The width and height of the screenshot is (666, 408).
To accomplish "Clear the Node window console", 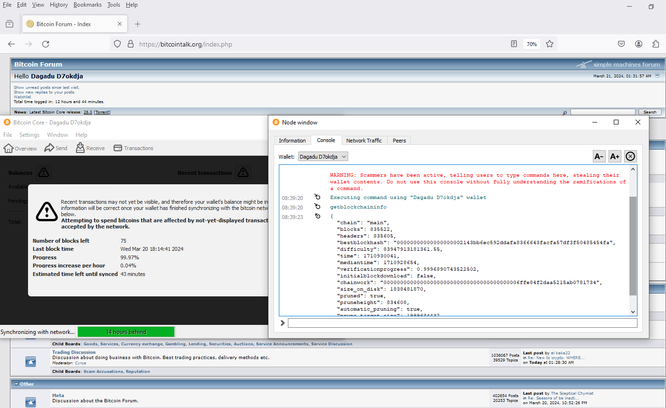I will pos(630,156).
